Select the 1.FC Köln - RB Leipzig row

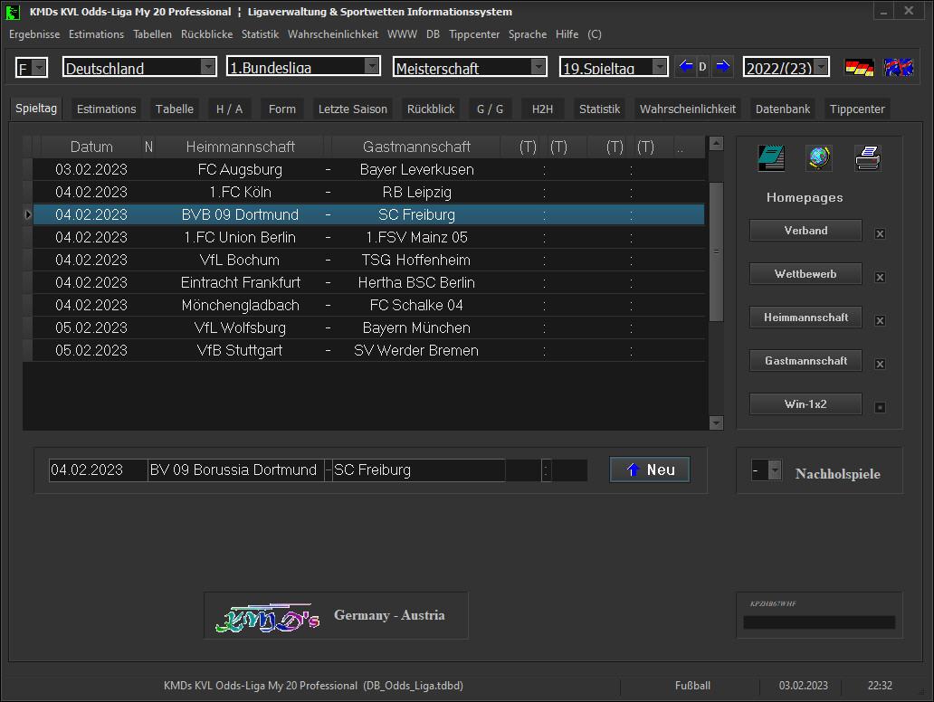pyautogui.click(x=368, y=193)
